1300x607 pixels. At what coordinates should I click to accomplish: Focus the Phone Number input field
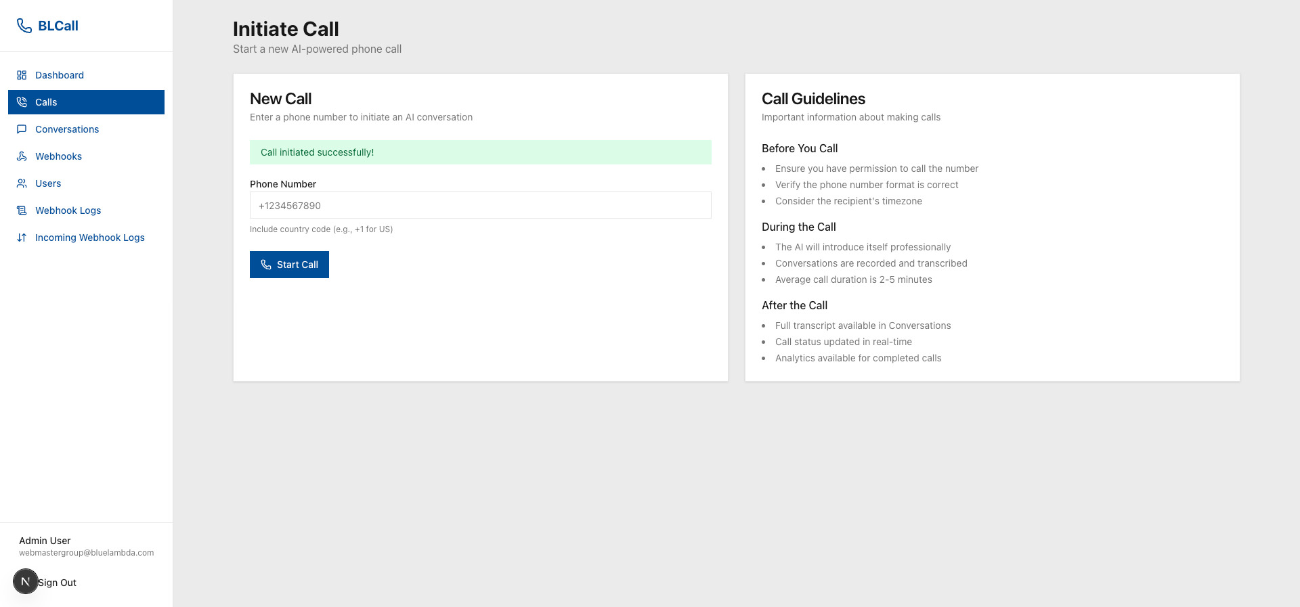pos(480,205)
